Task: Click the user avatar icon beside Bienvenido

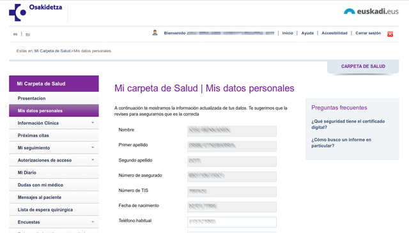Action: pyautogui.click(x=155, y=33)
